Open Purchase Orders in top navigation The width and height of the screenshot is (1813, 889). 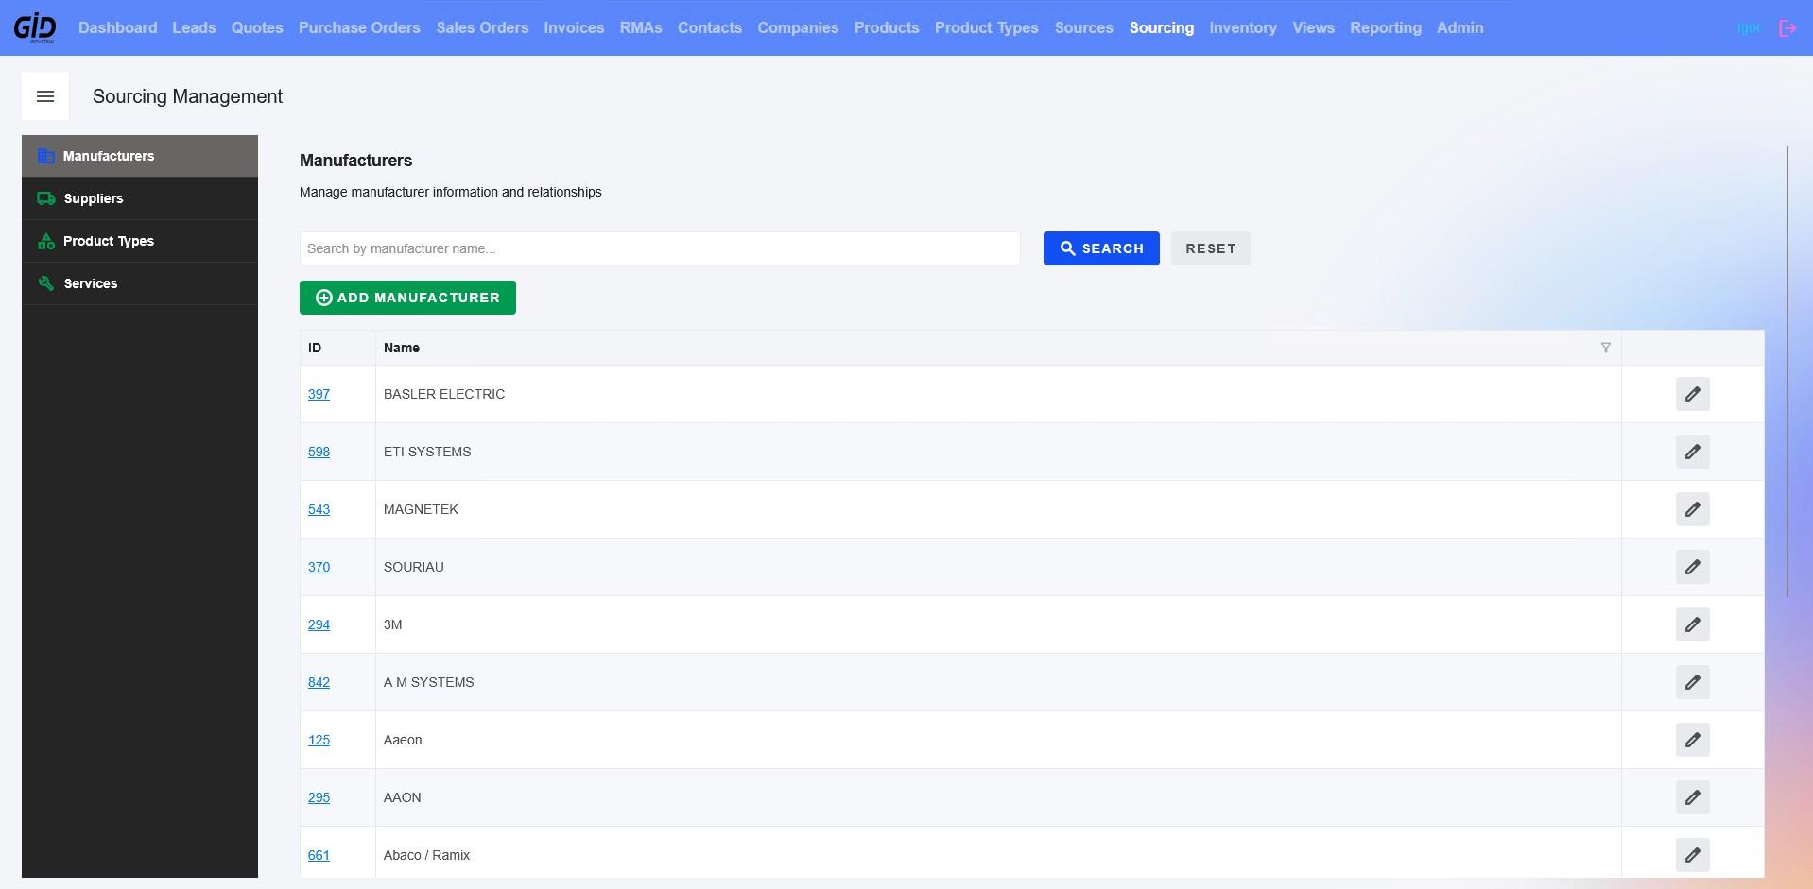359,27
